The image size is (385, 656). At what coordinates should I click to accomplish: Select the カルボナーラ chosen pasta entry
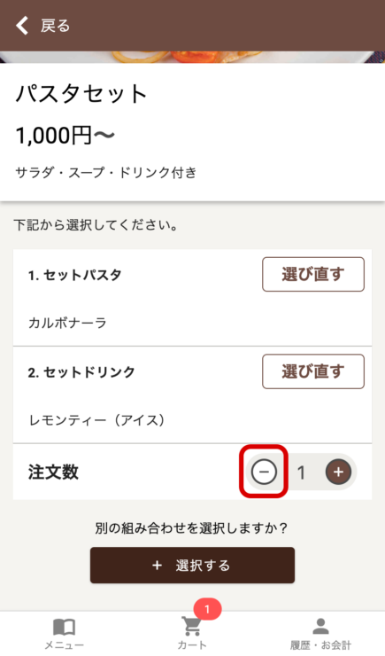click(x=67, y=323)
